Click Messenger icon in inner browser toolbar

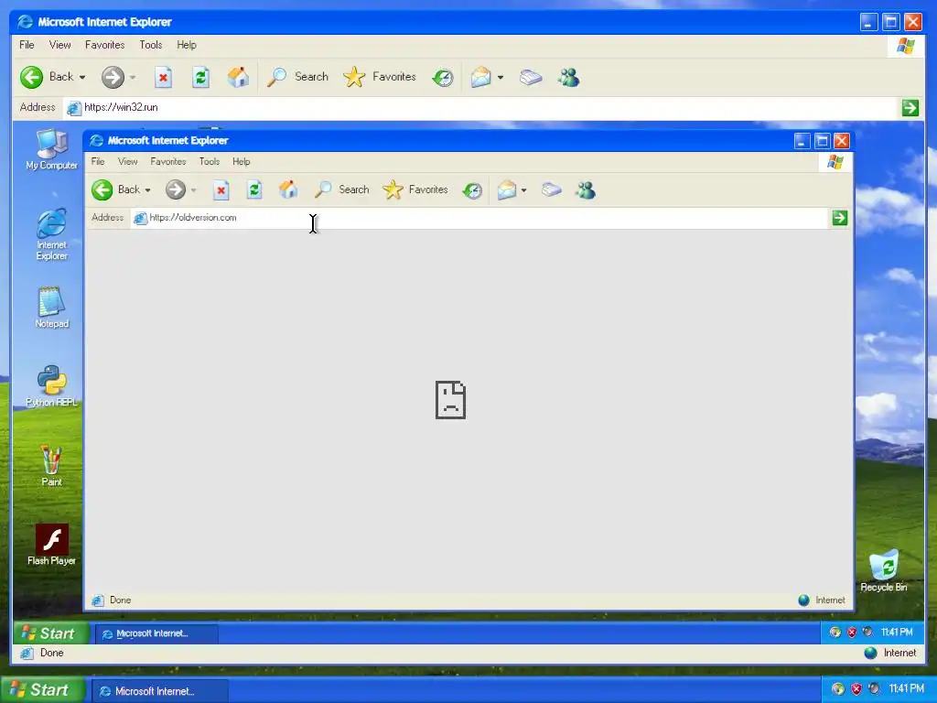pyautogui.click(x=585, y=190)
